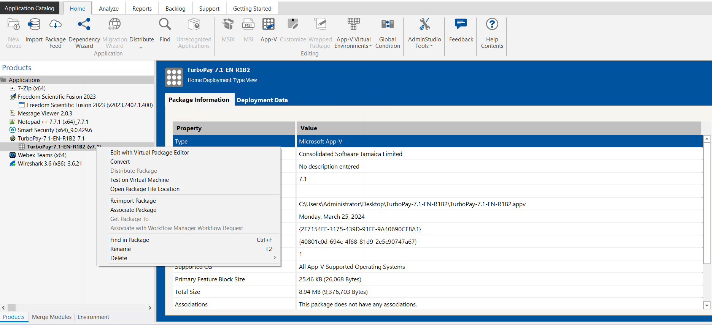Open the Deployment Data tab
712x325 pixels.
[262, 100]
